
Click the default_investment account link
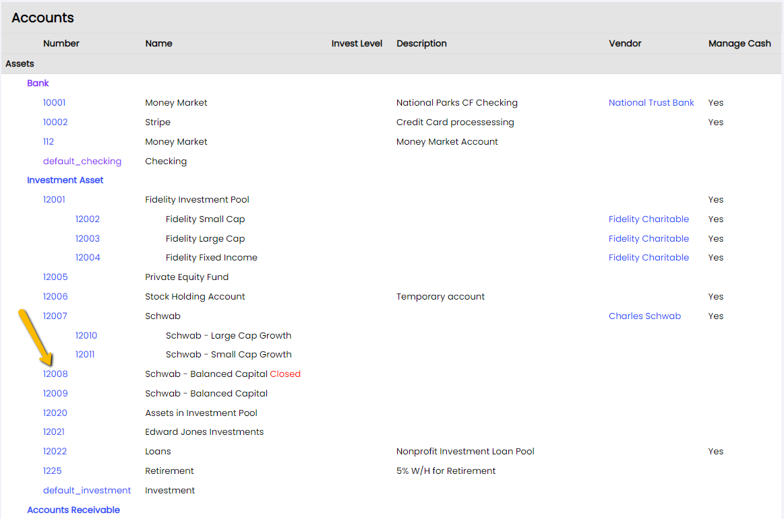87,490
